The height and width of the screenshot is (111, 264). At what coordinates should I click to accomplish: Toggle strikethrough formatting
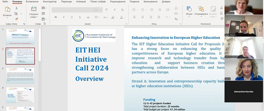pos(88,17)
